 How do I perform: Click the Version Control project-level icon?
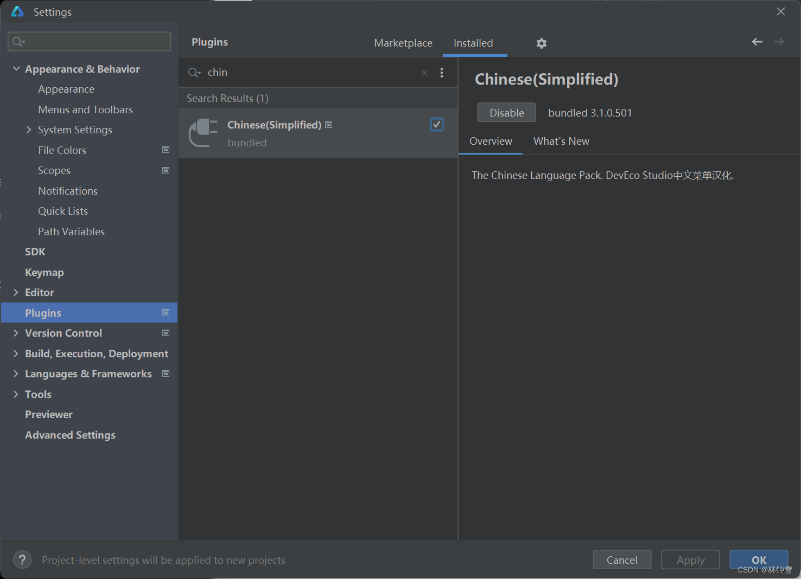[166, 333]
